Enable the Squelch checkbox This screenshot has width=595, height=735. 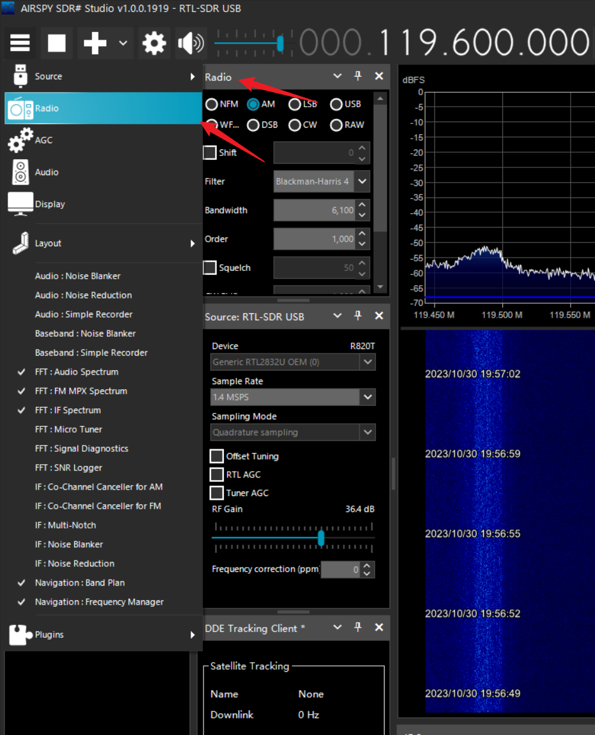click(210, 268)
